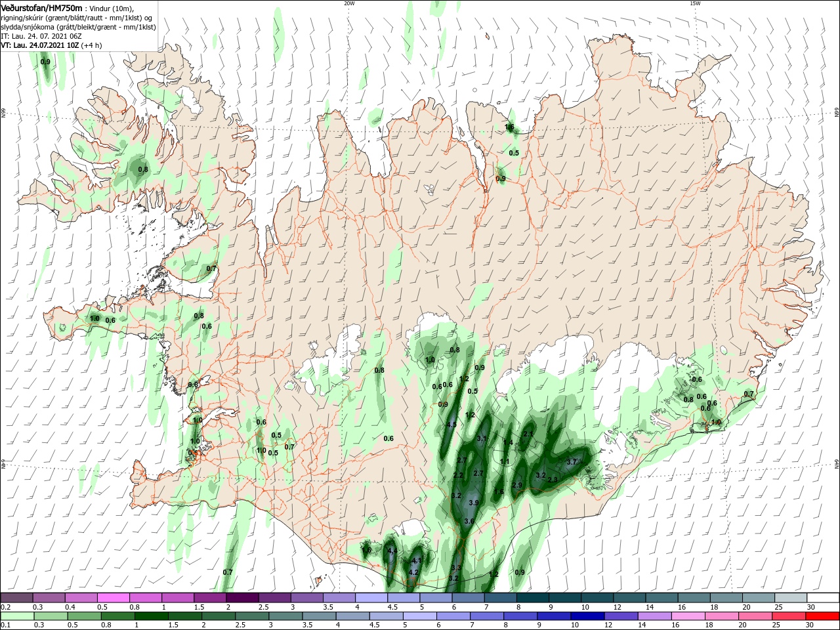Click the precipitation value '3.6'

pyautogui.click(x=469, y=521)
